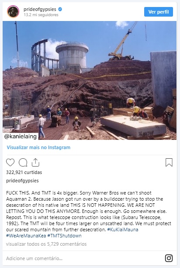The height and width of the screenshot is (268, 180).
Task: Click the 13.2 mi seguidores text
Action: [x=41, y=15]
